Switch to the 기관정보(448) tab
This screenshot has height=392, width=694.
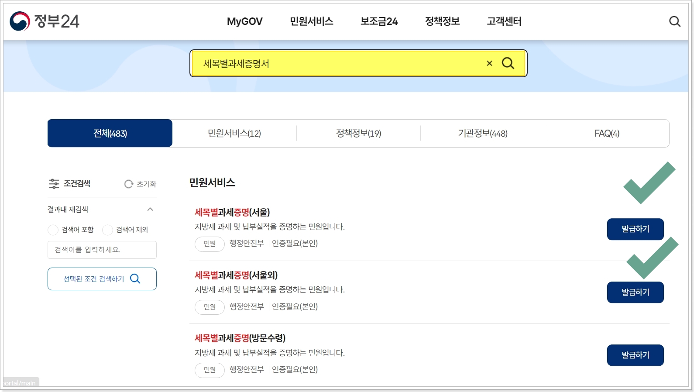[x=483, y=133]
